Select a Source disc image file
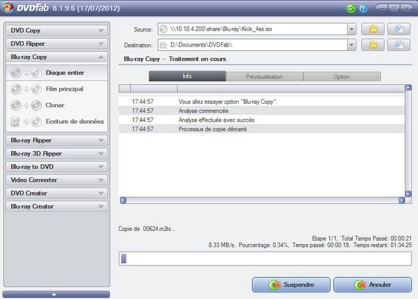Image resolution: width=418 pixels, height=299 pixels. point(399,29)
